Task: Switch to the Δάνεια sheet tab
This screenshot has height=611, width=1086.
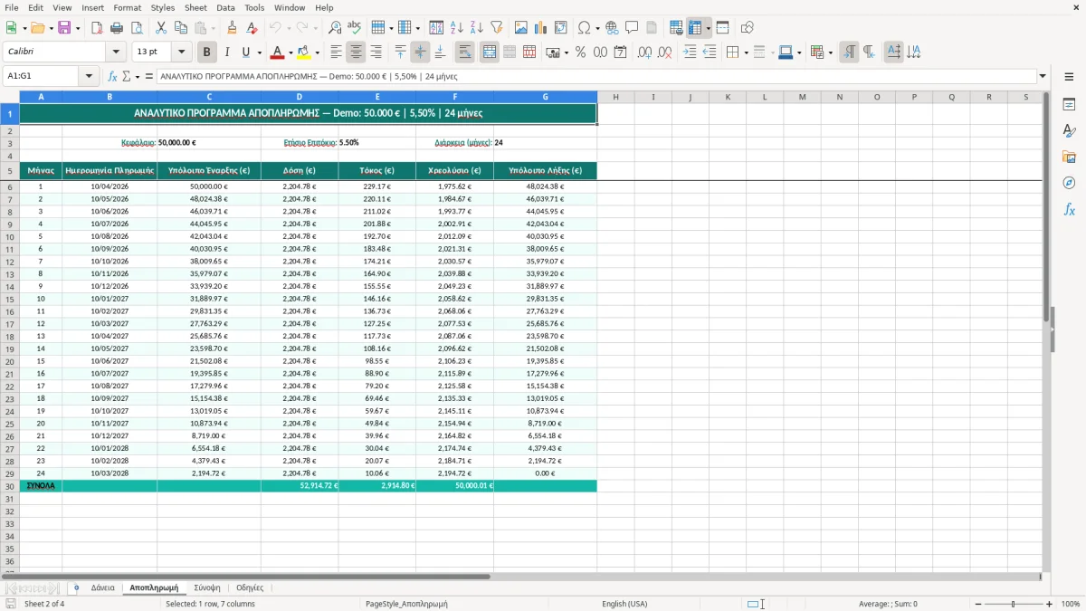Action: pyautogui.click(x=102, y=587)
